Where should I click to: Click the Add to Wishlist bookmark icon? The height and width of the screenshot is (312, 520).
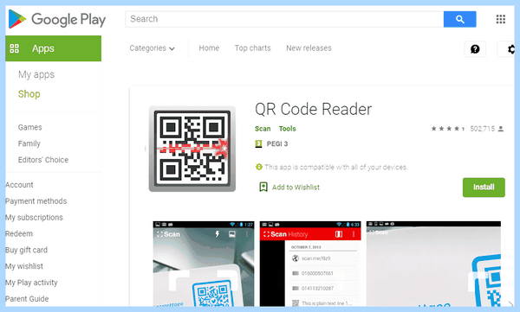point(263,187)
